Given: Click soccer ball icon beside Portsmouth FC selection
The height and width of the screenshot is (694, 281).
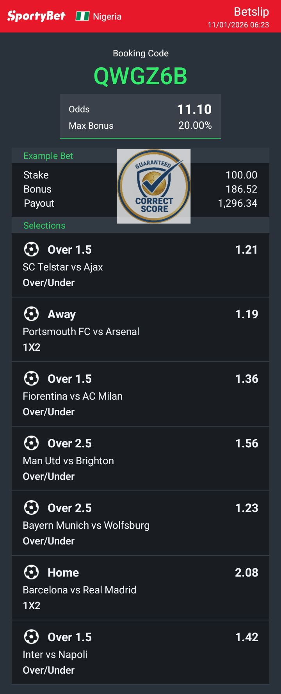Looking at the screenshot, I should pos(31,314).
